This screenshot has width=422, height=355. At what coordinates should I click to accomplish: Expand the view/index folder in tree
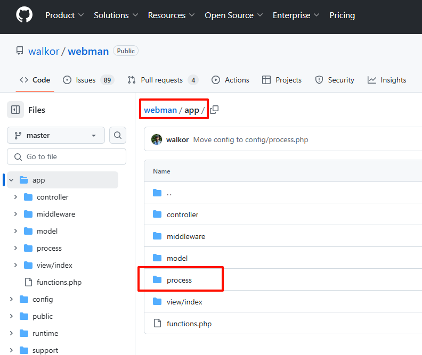click(x=15, y=265)
